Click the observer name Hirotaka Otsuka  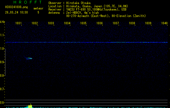tap(78, 3)
